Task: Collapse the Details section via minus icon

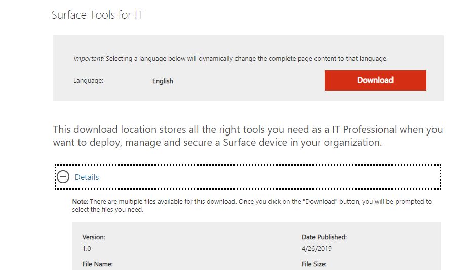Action: 63,177
